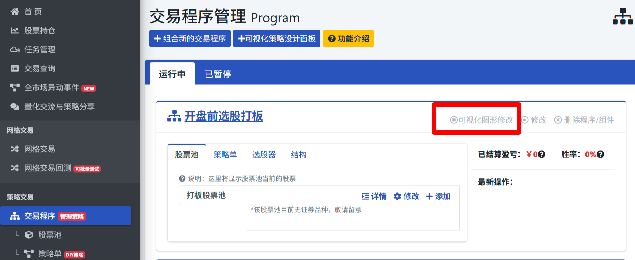The image size is (635, 260).
Task: Click the help icon next to 已结算盈亏
Action: pos(542,155)
